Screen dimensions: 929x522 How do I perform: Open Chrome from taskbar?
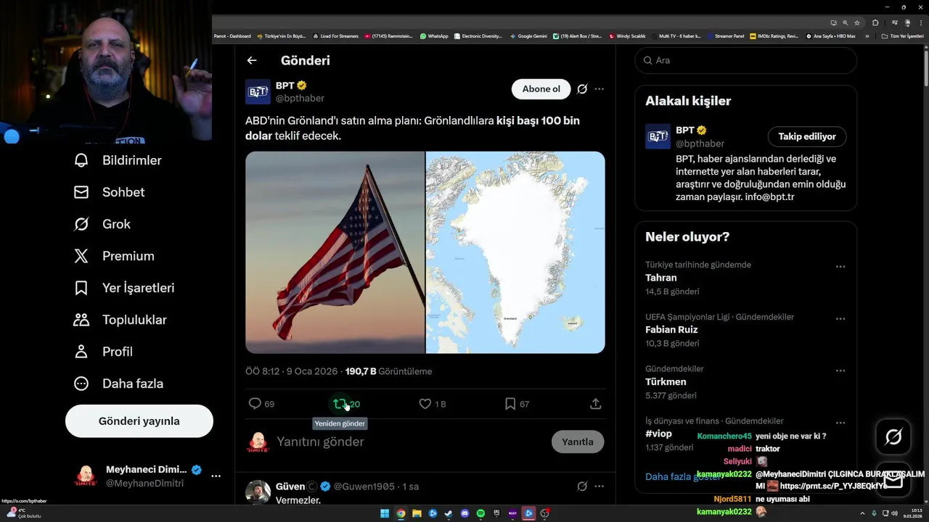[401, 513]
